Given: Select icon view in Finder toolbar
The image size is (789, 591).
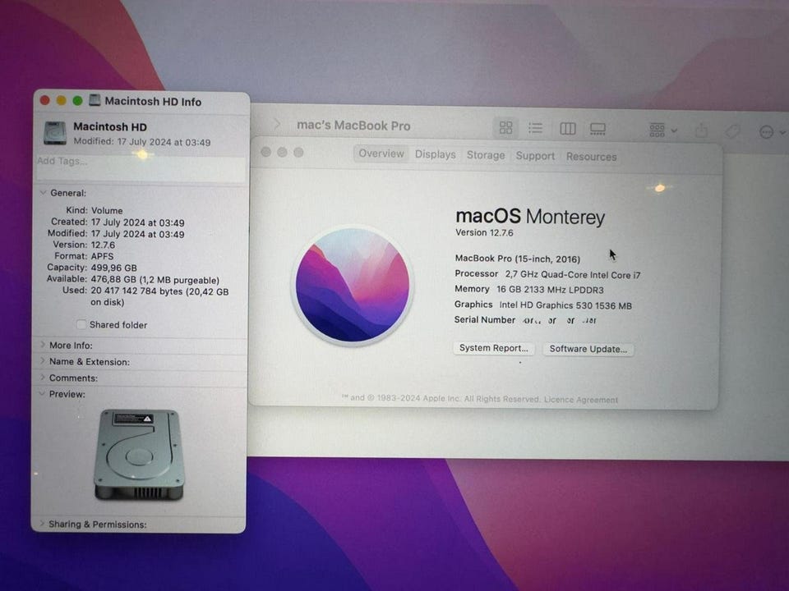Looking at the screenshot, I should pos(505,128).
